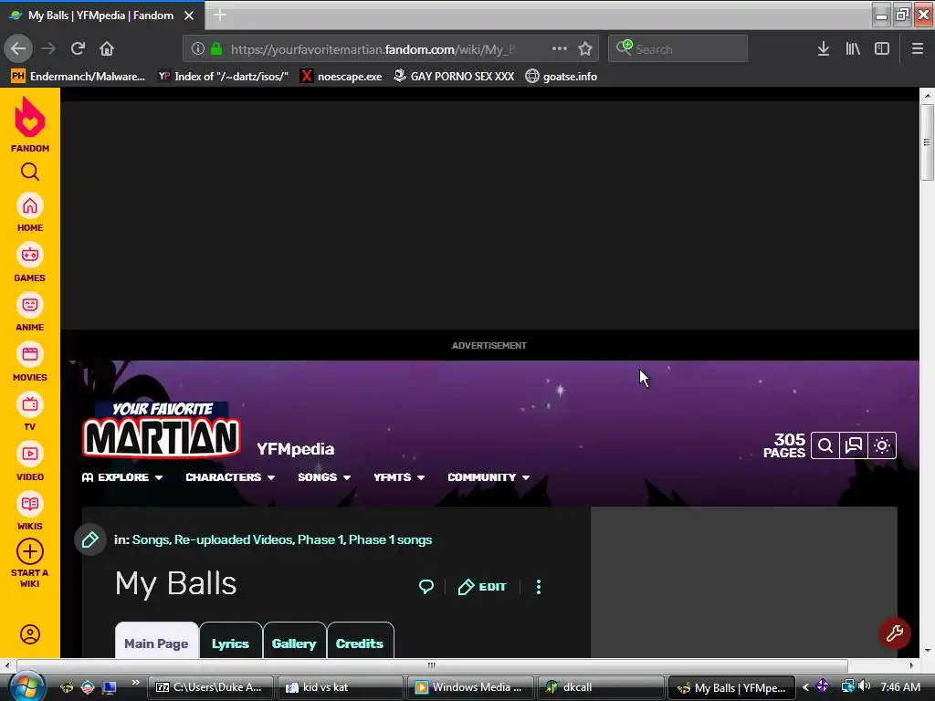Show site information icon in address bar
Screen dimensions: 935x701
(198, 49)
